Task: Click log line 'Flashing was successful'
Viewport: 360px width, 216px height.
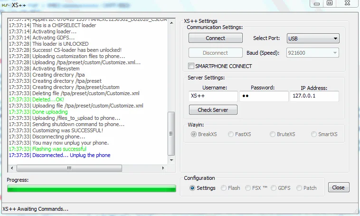Action: (x=47, y=149)
